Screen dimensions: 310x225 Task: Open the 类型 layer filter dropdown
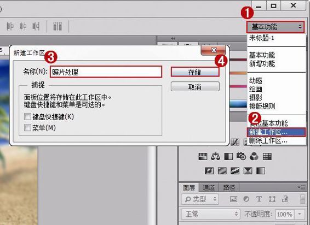(200, 199)
